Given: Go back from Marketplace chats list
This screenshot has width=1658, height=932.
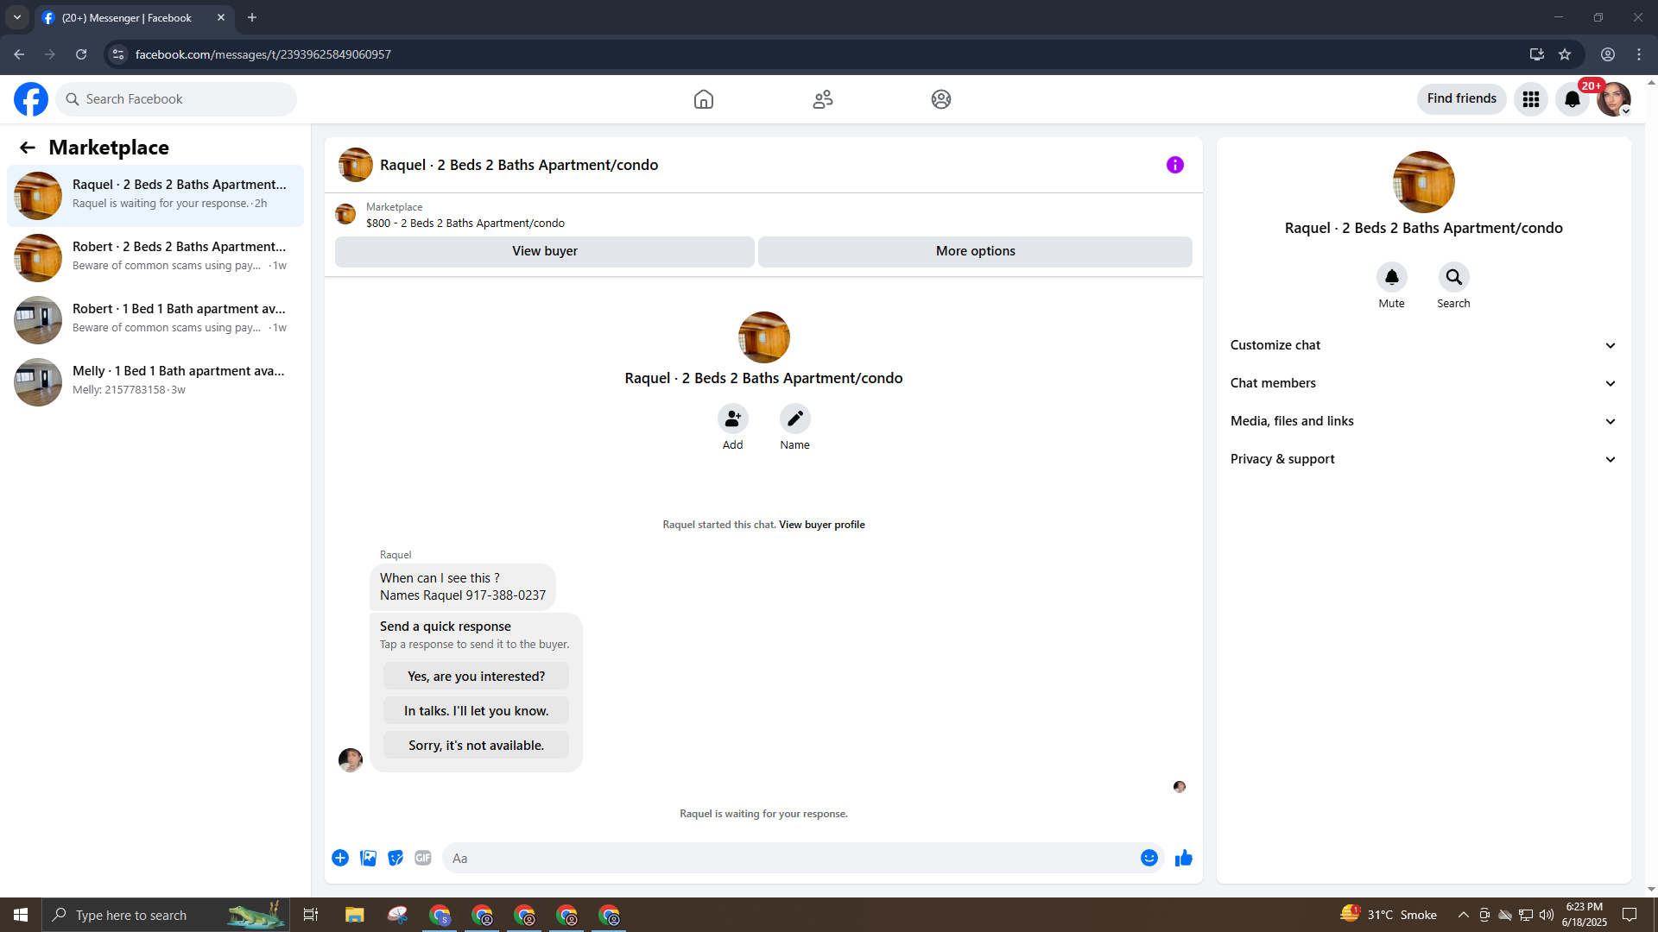Looking at the screenshot, I should (28, 148).
